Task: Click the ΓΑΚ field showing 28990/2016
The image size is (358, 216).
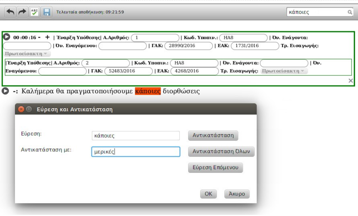Action: coord(188,46)
